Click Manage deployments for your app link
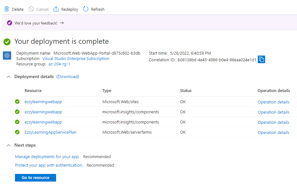 coord(47,157)
